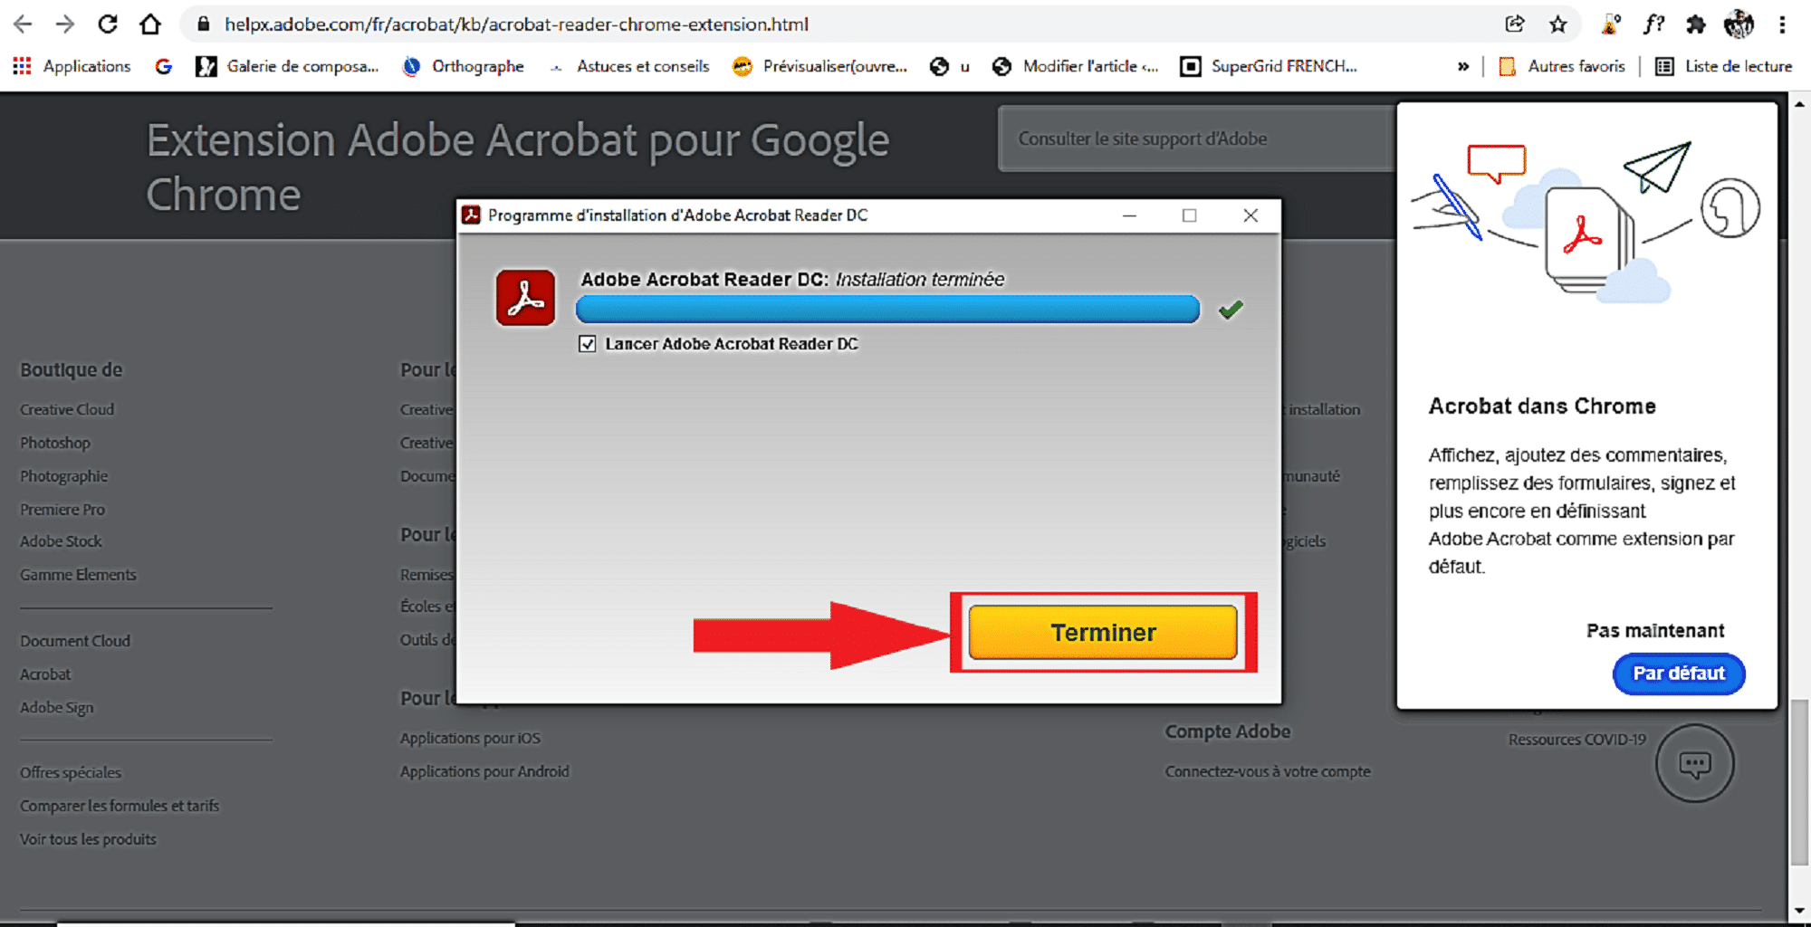Click the Adobe Acrobat Reader icon in installer
This screenshot has height=927, width=1811.
525,297
